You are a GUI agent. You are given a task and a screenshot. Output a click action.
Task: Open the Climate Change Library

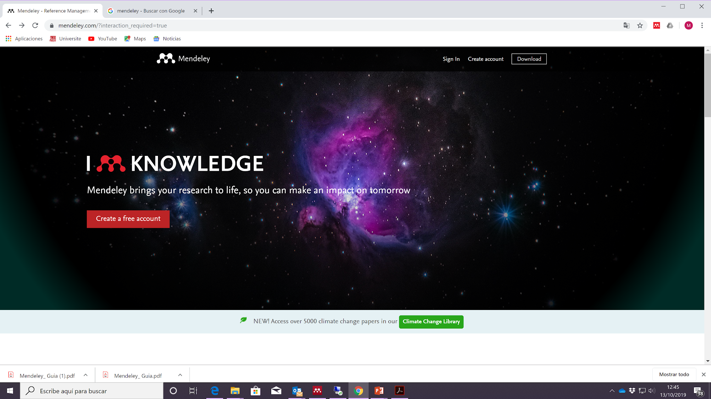(431, 321)
